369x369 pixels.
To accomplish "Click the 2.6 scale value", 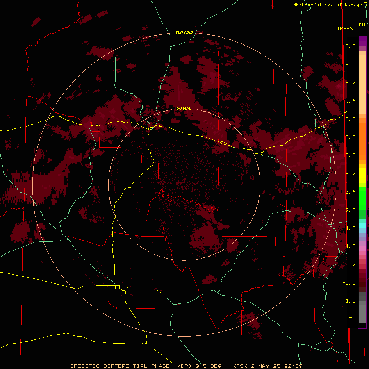I will (351, 210).
